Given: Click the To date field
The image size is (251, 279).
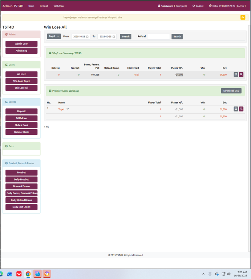Looking at the screenshot, I should 107,36.
